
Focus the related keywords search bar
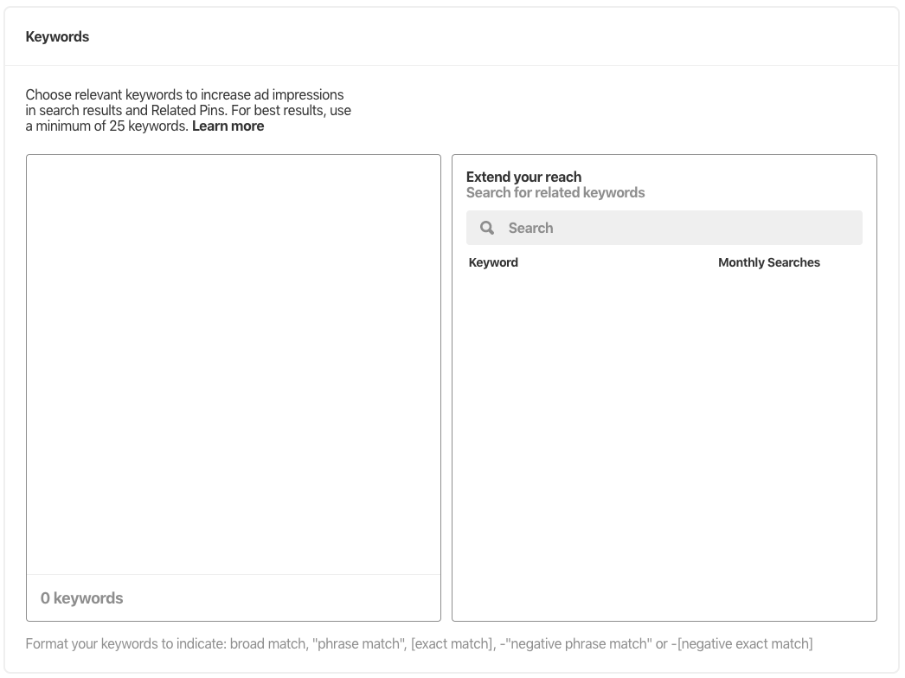coord(663,227)
